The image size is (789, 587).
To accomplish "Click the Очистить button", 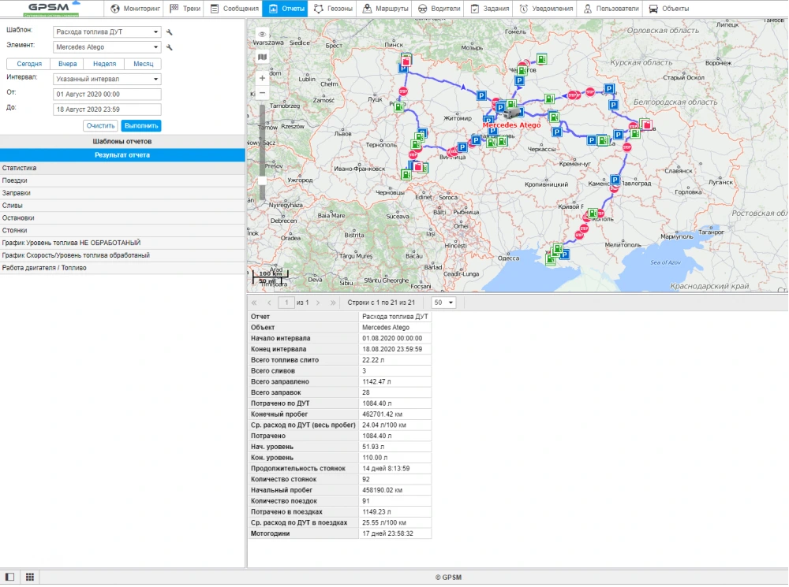I will 100,124.
